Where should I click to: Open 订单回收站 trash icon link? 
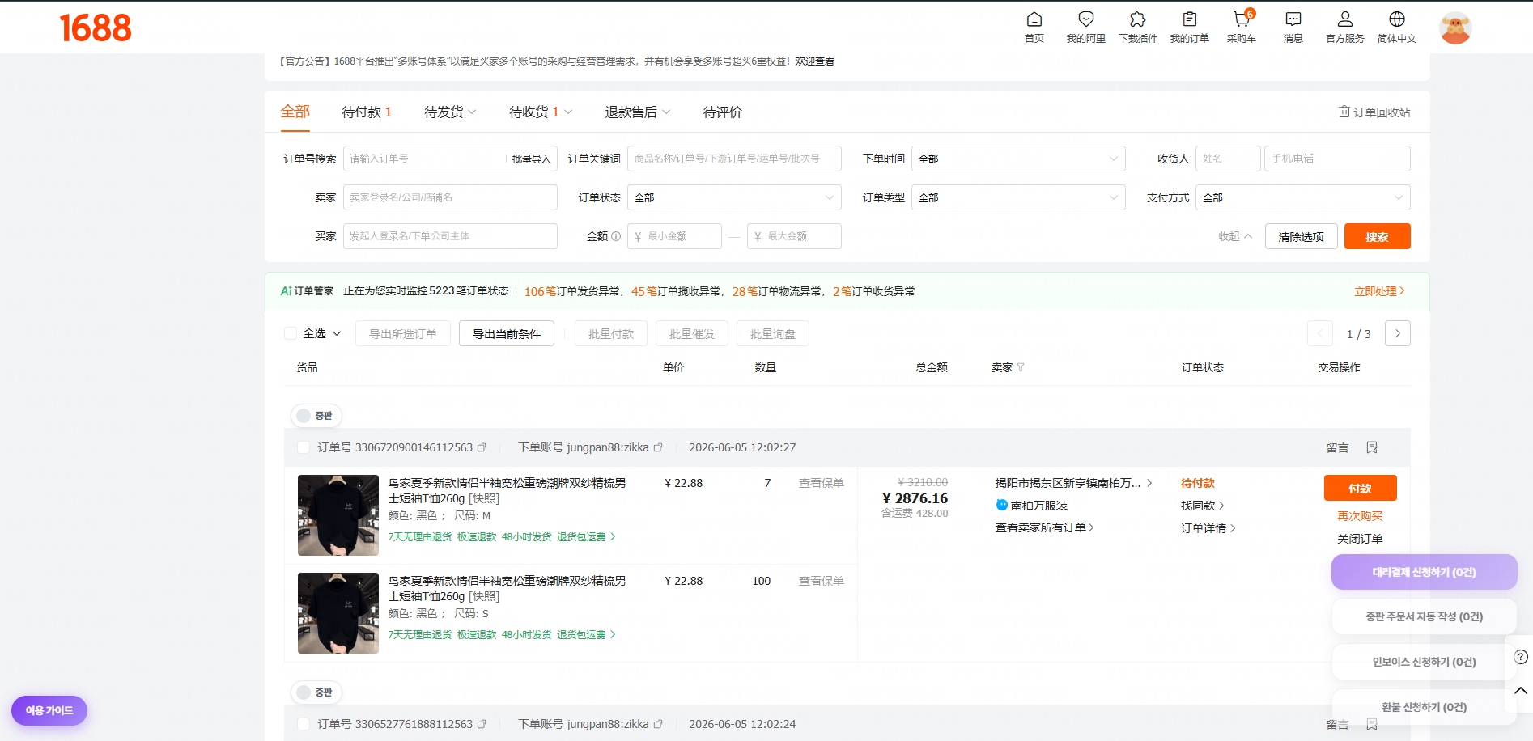click(x=1374, y=112)
